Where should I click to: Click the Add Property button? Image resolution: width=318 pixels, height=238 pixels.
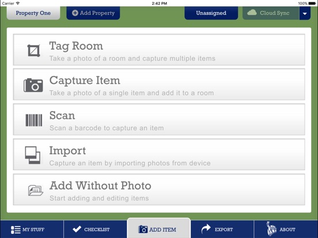(93, 13)
